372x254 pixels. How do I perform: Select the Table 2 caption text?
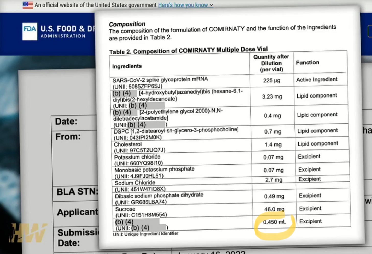pyautogui.click(x=188, y=50)
